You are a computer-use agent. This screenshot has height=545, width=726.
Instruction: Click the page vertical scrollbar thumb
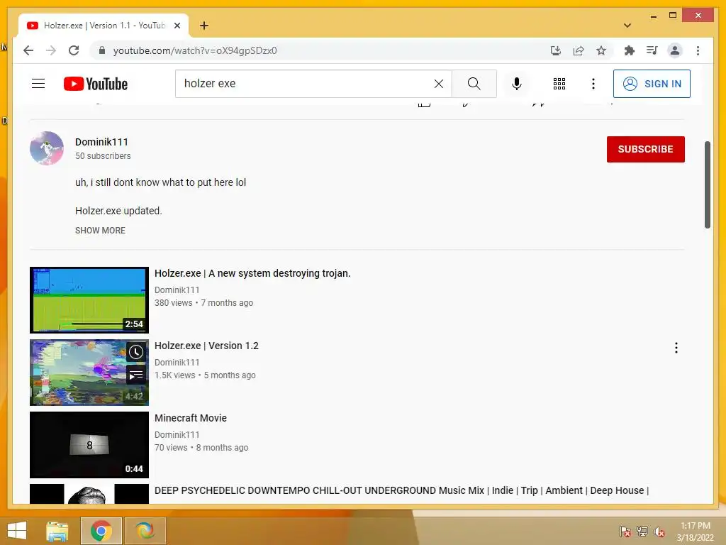pyautogui.click(x=707, y=185)
